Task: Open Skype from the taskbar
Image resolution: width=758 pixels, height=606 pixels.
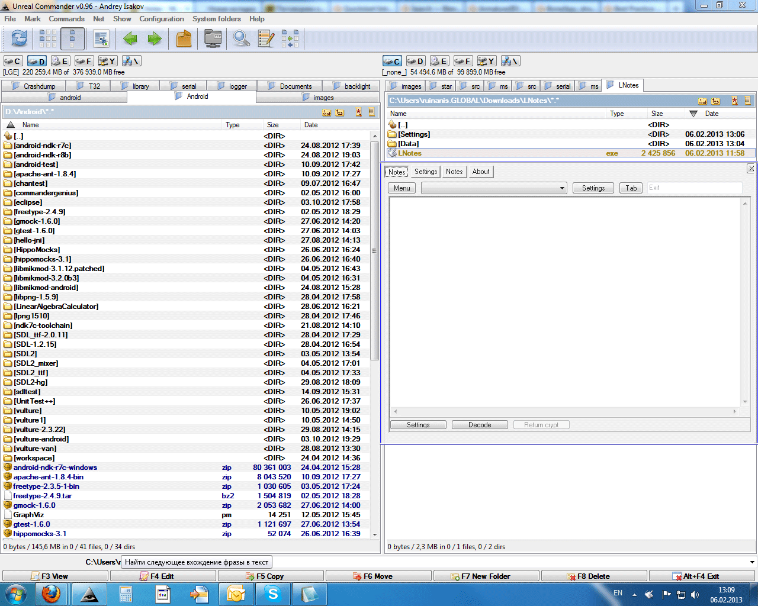Action: (272, 594)
